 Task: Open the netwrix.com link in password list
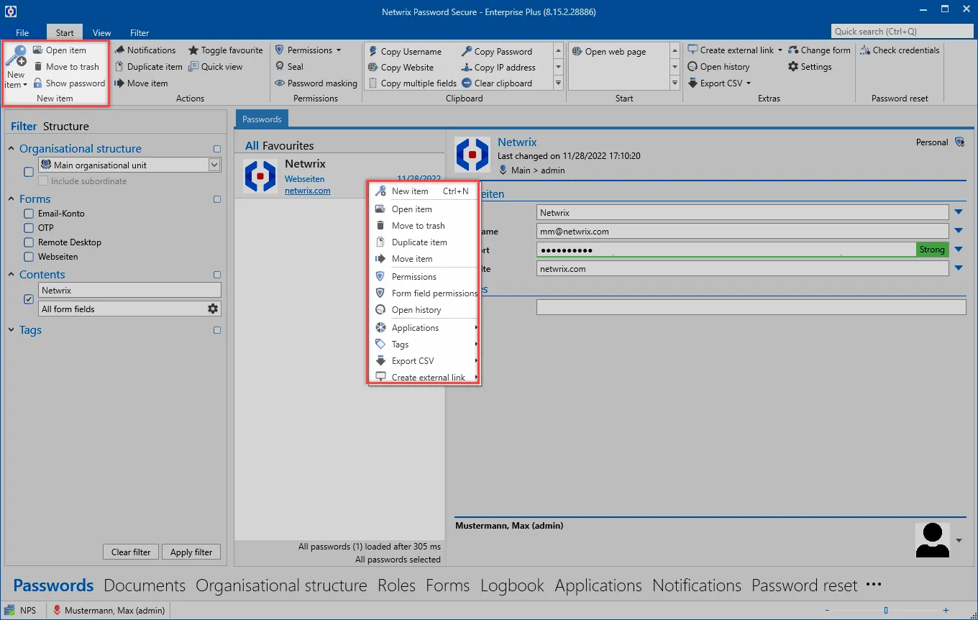click(308, 191)
